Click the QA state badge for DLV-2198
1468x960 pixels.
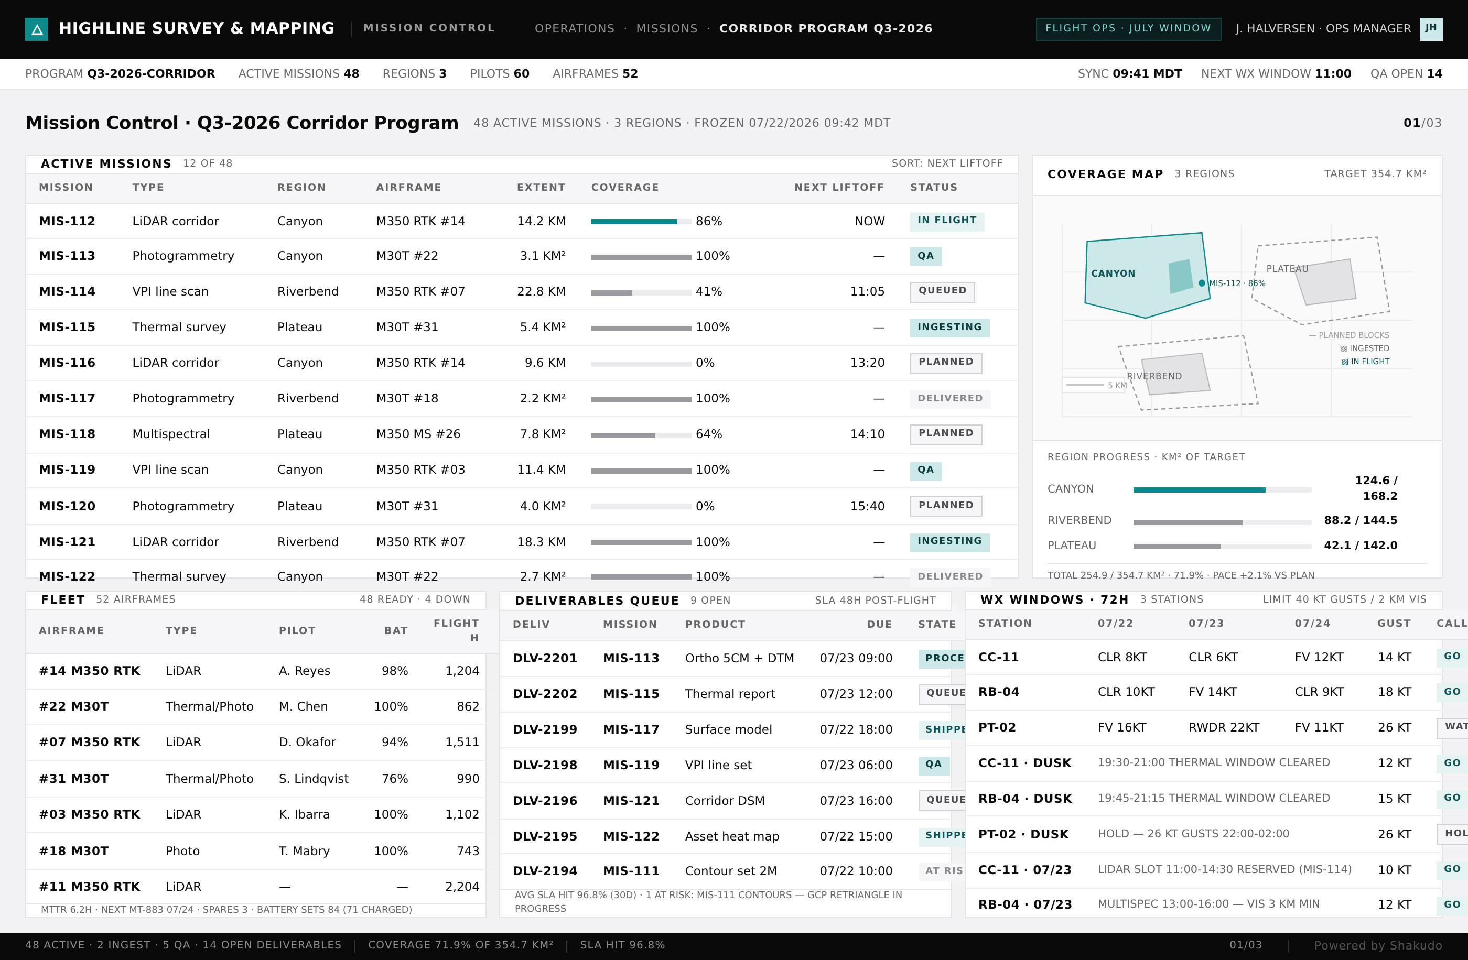[x=933, y=765]
